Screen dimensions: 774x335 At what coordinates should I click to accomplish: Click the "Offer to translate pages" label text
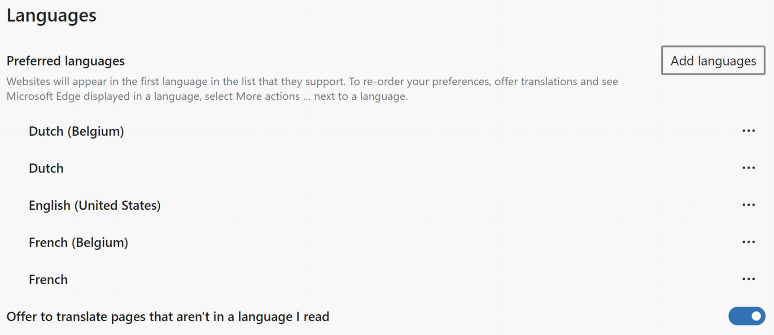[168, 317]
